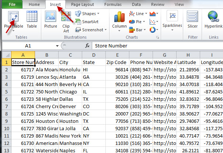Viewport: 223px width, 153px height.
Task: Click the cell with zip code 10021
Action: (x=117, y=136)
